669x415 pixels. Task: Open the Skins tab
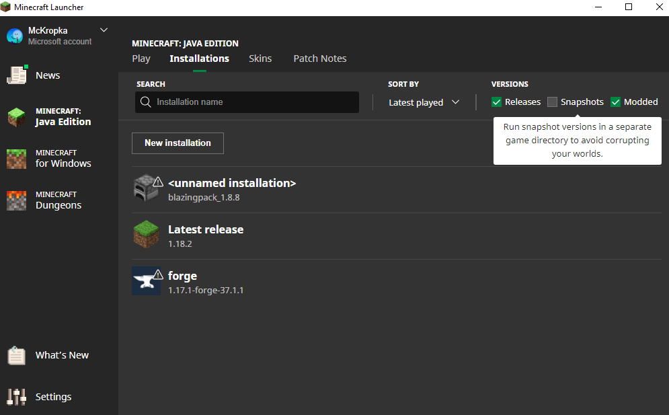pos(260,59)
